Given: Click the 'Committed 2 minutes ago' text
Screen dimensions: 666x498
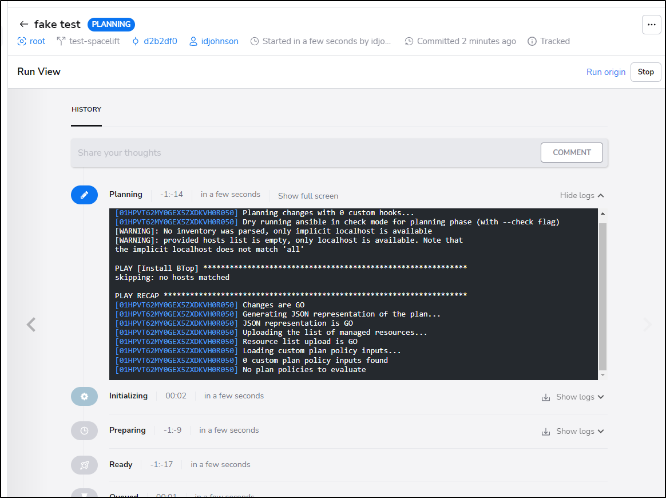Looking at the screenshot, I should pos(466,41).
